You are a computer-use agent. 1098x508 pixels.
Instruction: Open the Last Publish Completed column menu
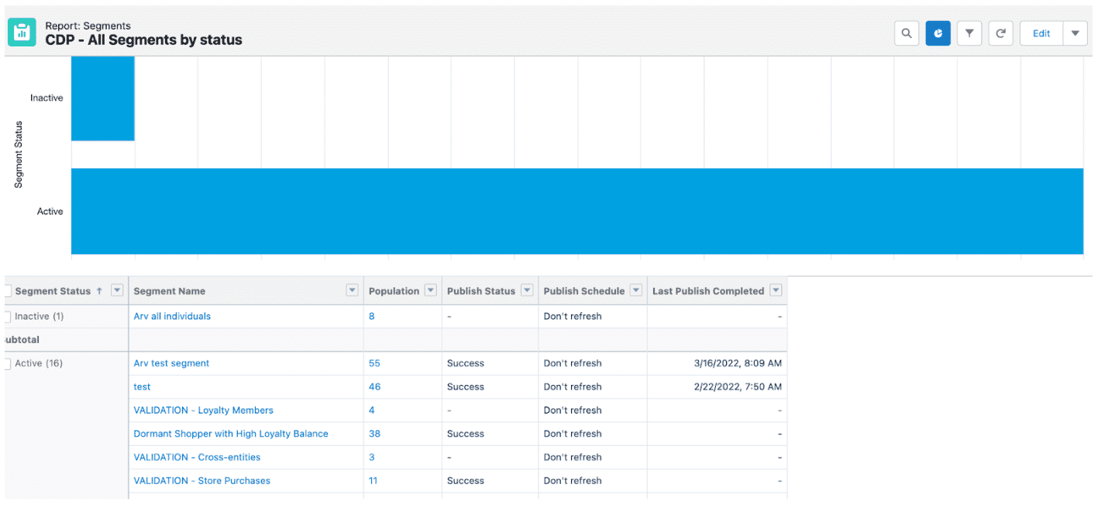pyautogui.click(x=775, y=290)
